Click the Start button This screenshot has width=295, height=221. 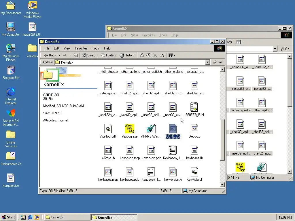click(x=8, y=217)
